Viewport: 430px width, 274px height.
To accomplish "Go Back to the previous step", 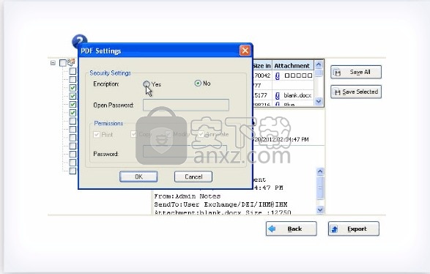I will click(x=292, y=229).
